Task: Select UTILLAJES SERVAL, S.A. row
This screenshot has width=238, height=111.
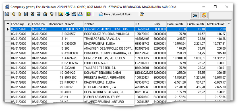Action: pos(118,87)
